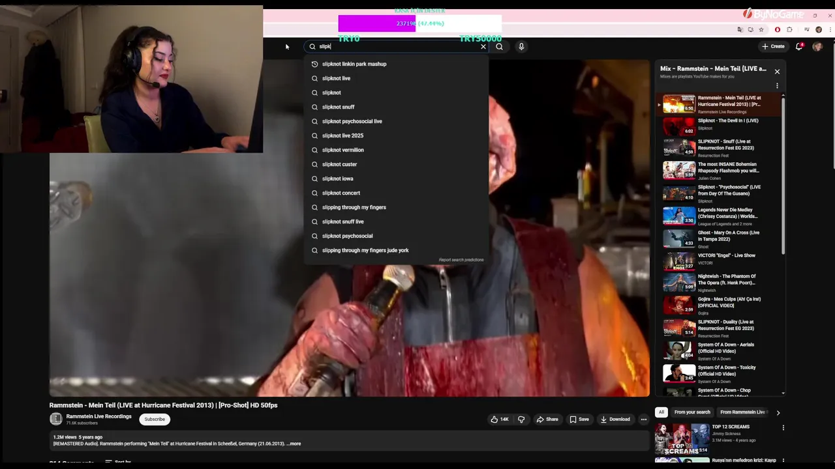Select the 'slipknot linkin park mashup' suggestion

396,64
